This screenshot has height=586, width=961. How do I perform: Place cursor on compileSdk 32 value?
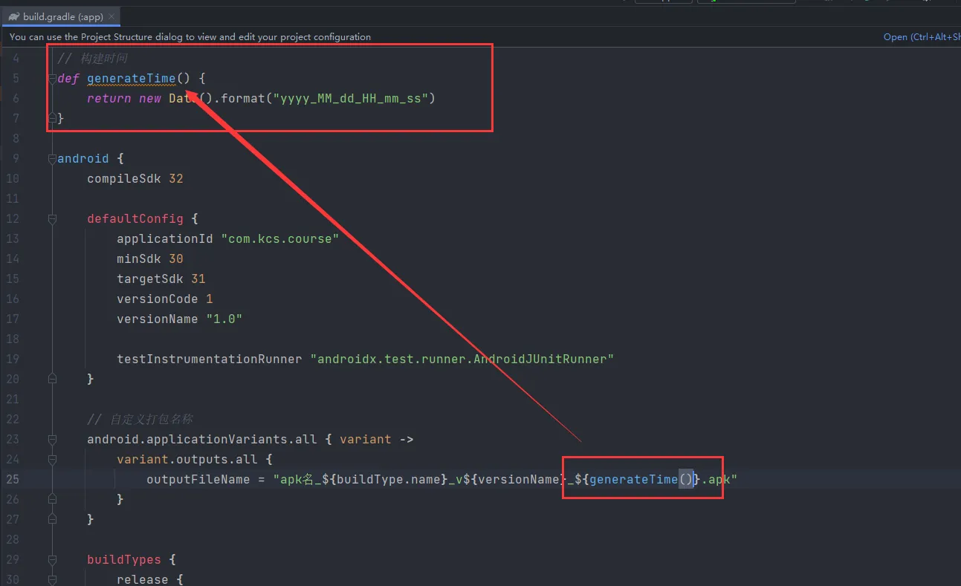click(x=175, y=178)
